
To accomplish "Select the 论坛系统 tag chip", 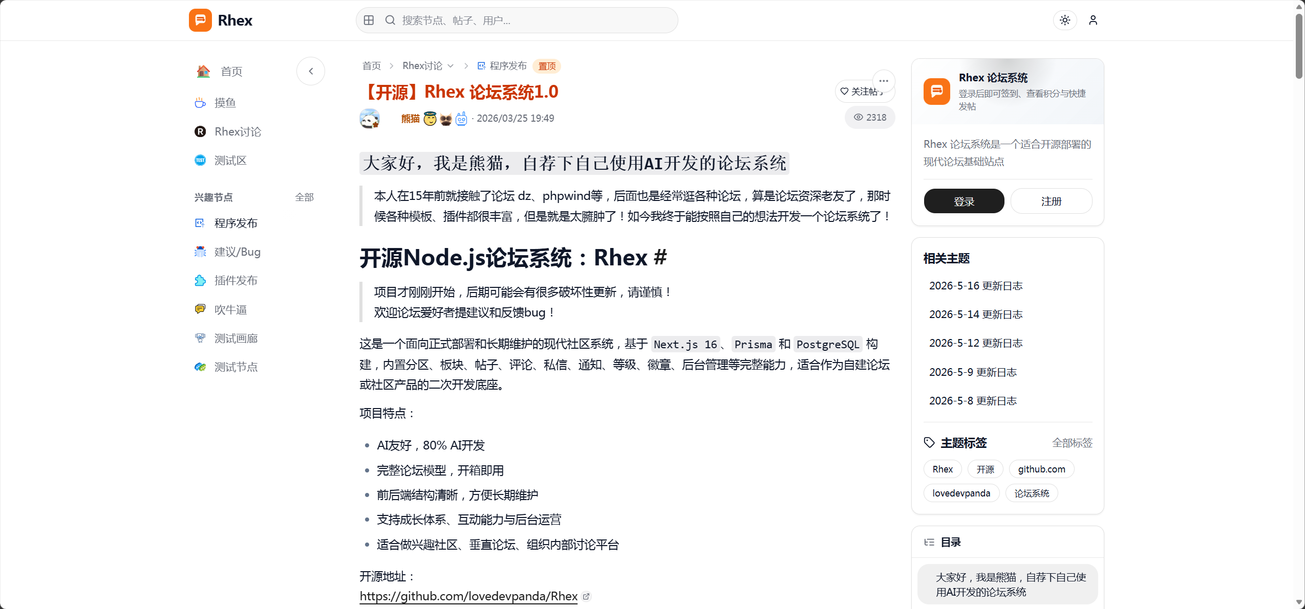I will pyautogui.click(x=1032, y=493).
